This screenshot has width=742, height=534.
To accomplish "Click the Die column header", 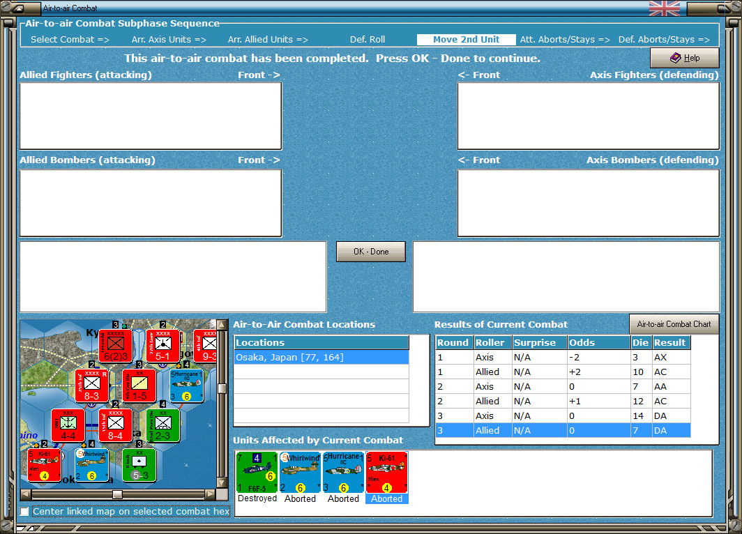I will pyautogui.click(x=642, y=342).
